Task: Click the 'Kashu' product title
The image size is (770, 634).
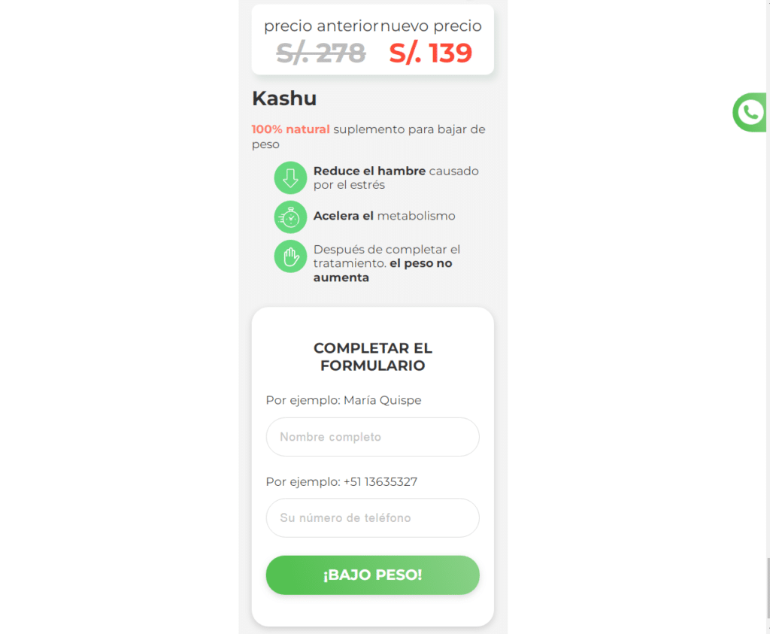Action: (x=283, y=98)
